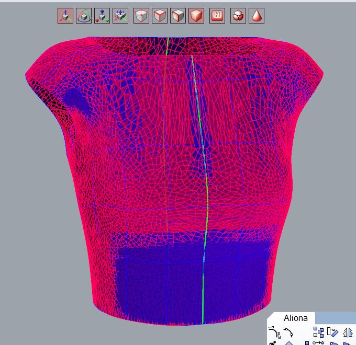Image resolution: width=356 pixels, height=345 pixels.
Task: Click the red sphere with control points
Action: (238, 16)
